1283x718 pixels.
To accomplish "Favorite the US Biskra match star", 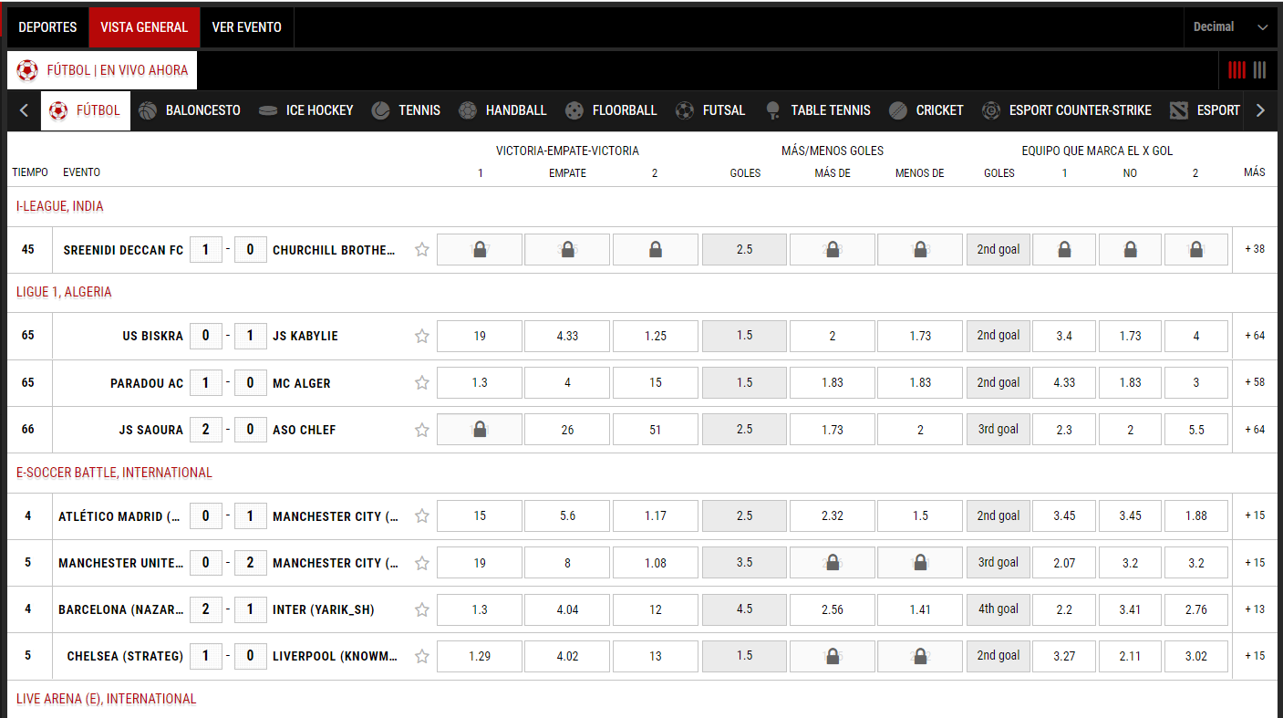I will (x=421, y=336).
